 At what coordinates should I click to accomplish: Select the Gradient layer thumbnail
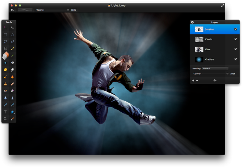coord(199,59)
